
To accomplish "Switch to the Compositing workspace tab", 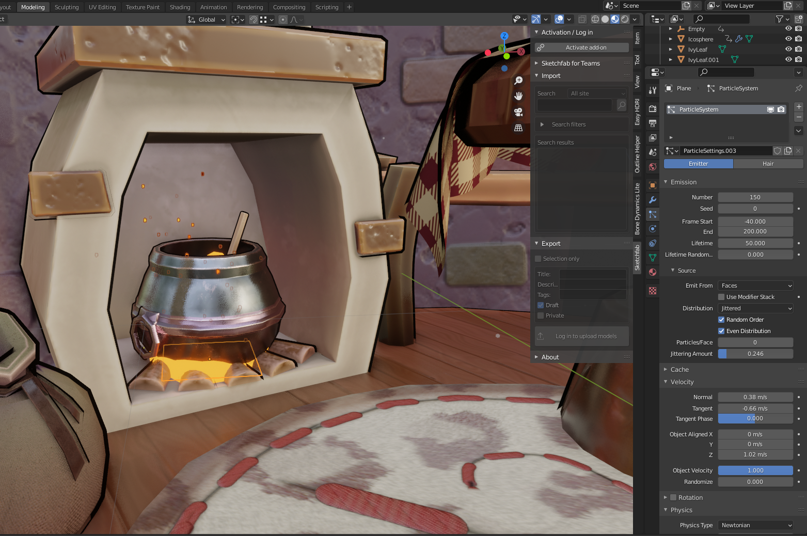I will [x=289, y=7].
